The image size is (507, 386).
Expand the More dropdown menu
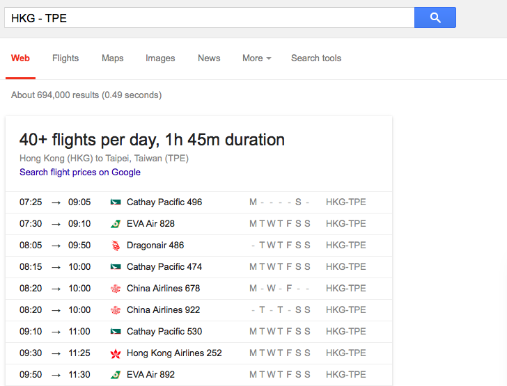tap(257, 58)
